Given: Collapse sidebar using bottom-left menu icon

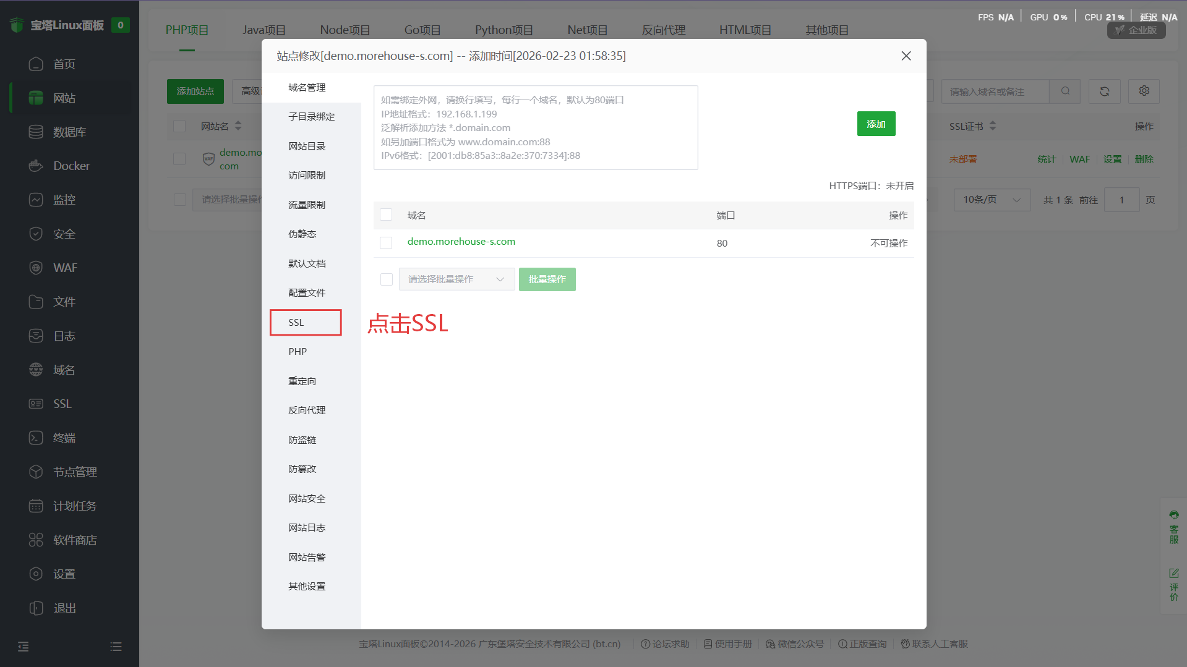Looking at the screenshot, I should tap(24, 647).
